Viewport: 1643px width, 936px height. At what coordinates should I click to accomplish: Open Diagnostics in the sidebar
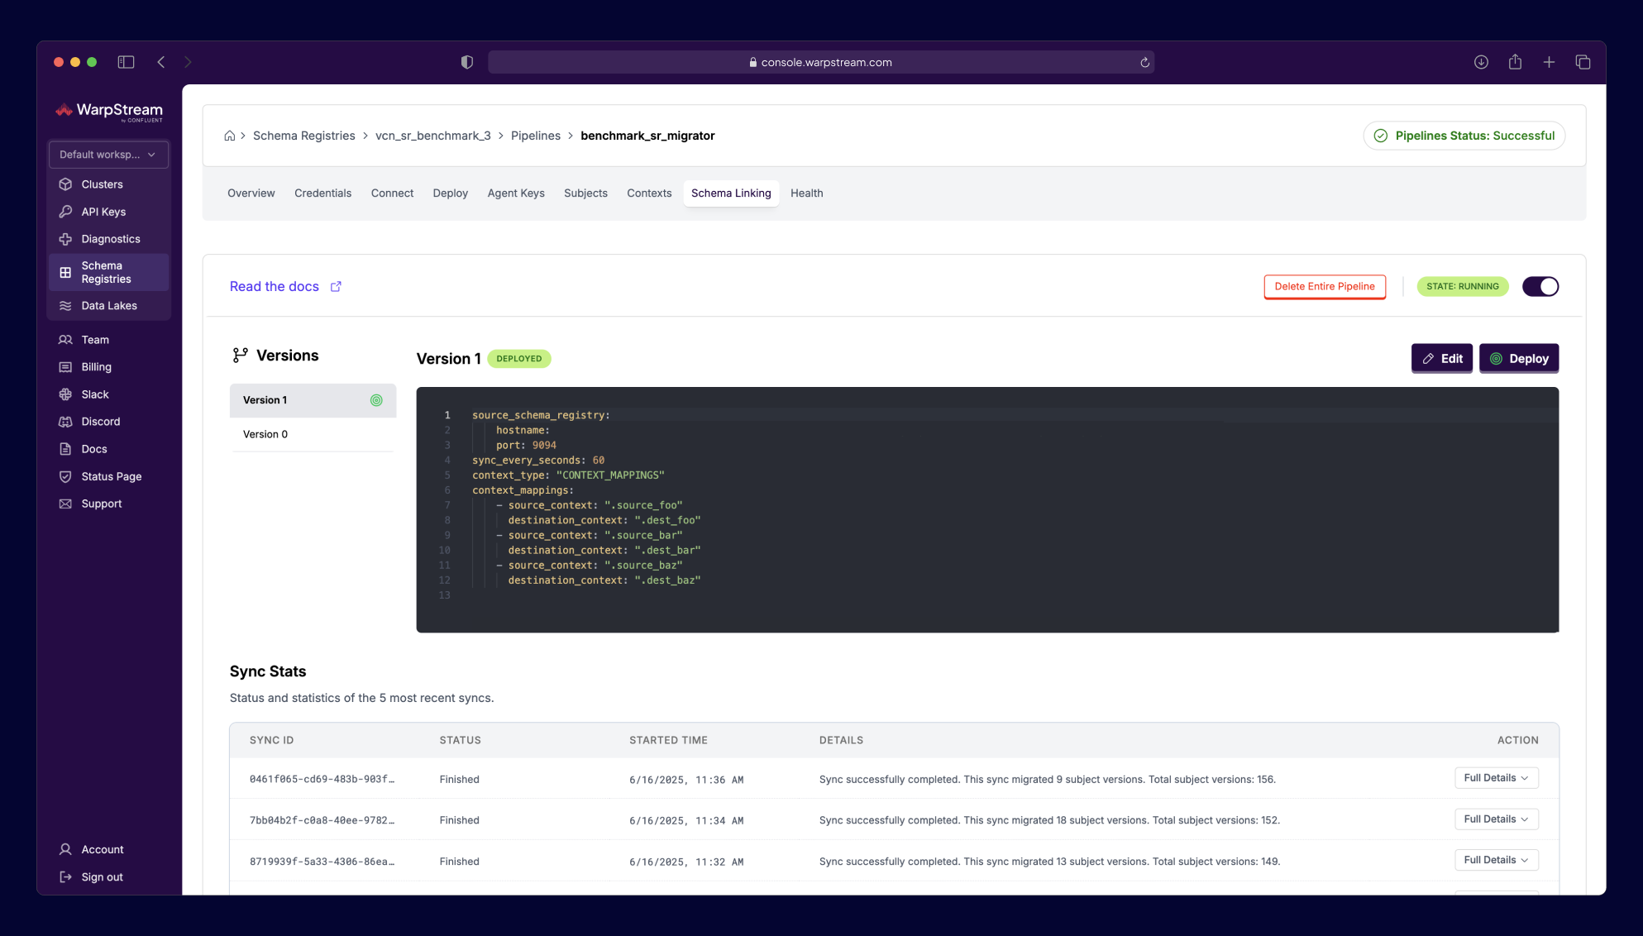pyautogui.click(x=111, y=239)
